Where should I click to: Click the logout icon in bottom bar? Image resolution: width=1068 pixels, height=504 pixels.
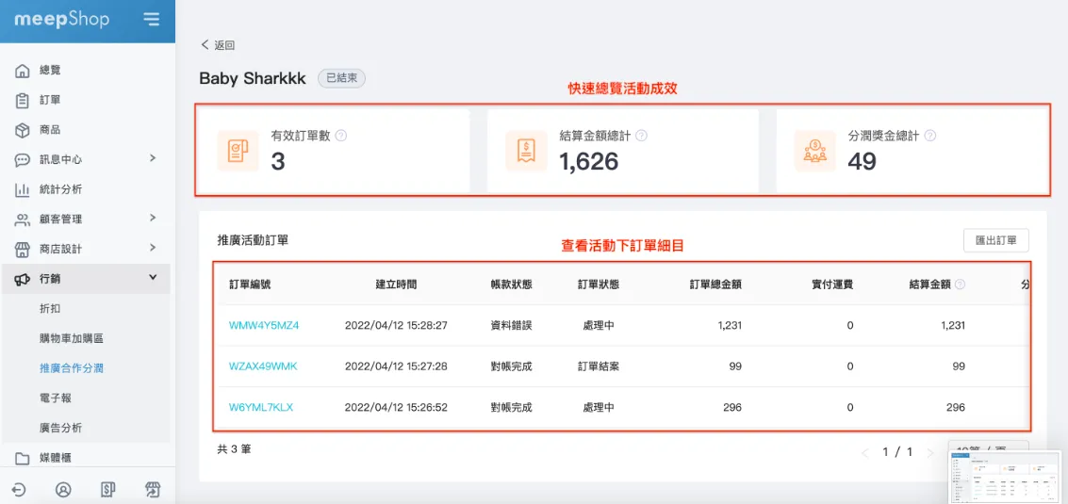tap(20, 489)
